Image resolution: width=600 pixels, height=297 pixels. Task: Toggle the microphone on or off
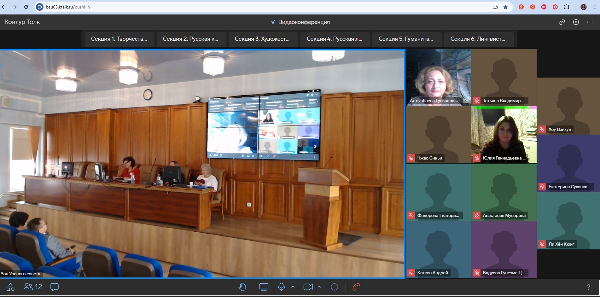[282, 287]
